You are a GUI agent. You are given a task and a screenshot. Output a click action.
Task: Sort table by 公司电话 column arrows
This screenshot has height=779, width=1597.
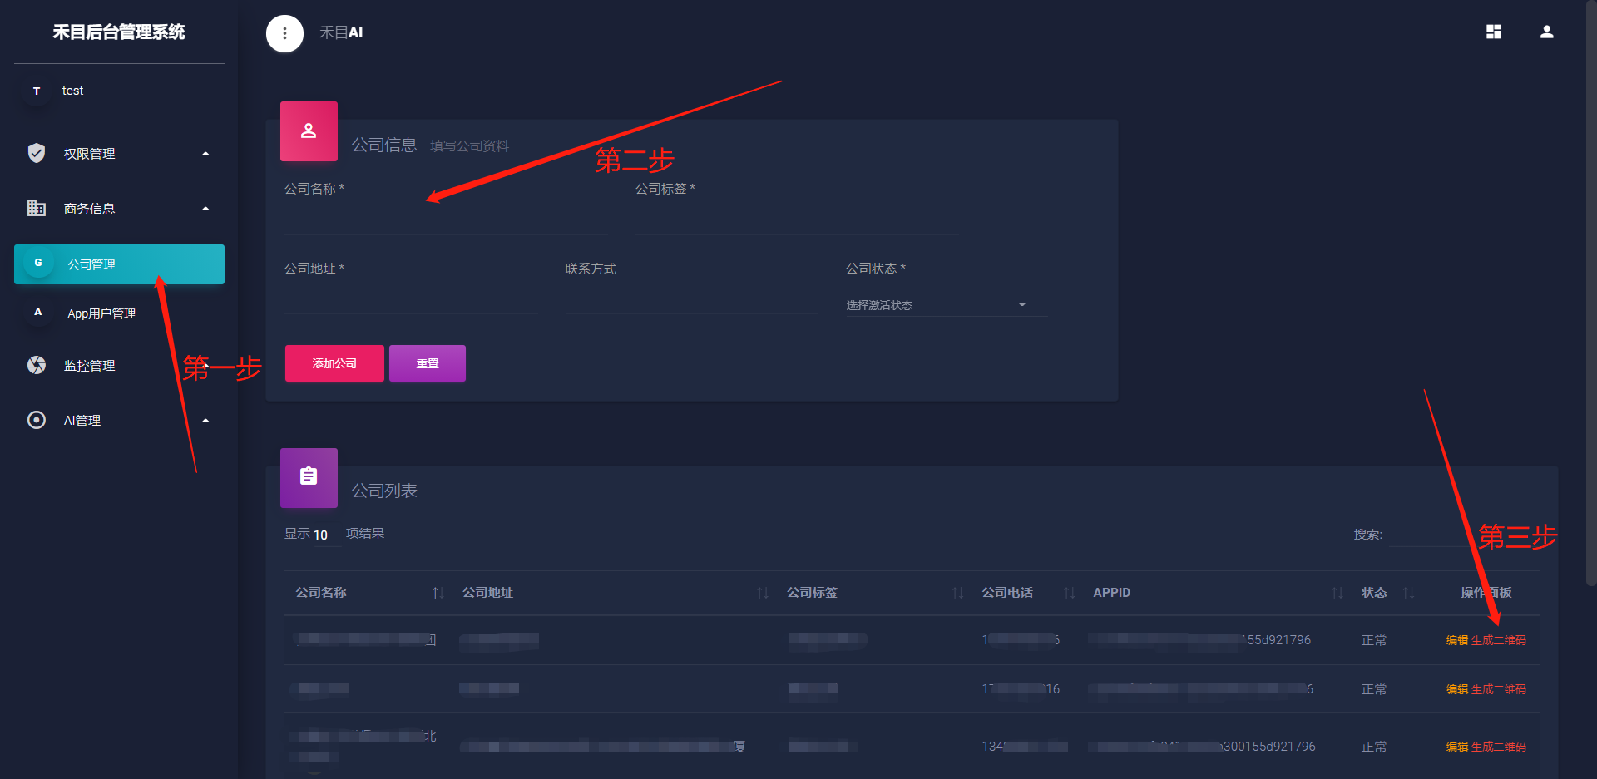point(1069,593)
